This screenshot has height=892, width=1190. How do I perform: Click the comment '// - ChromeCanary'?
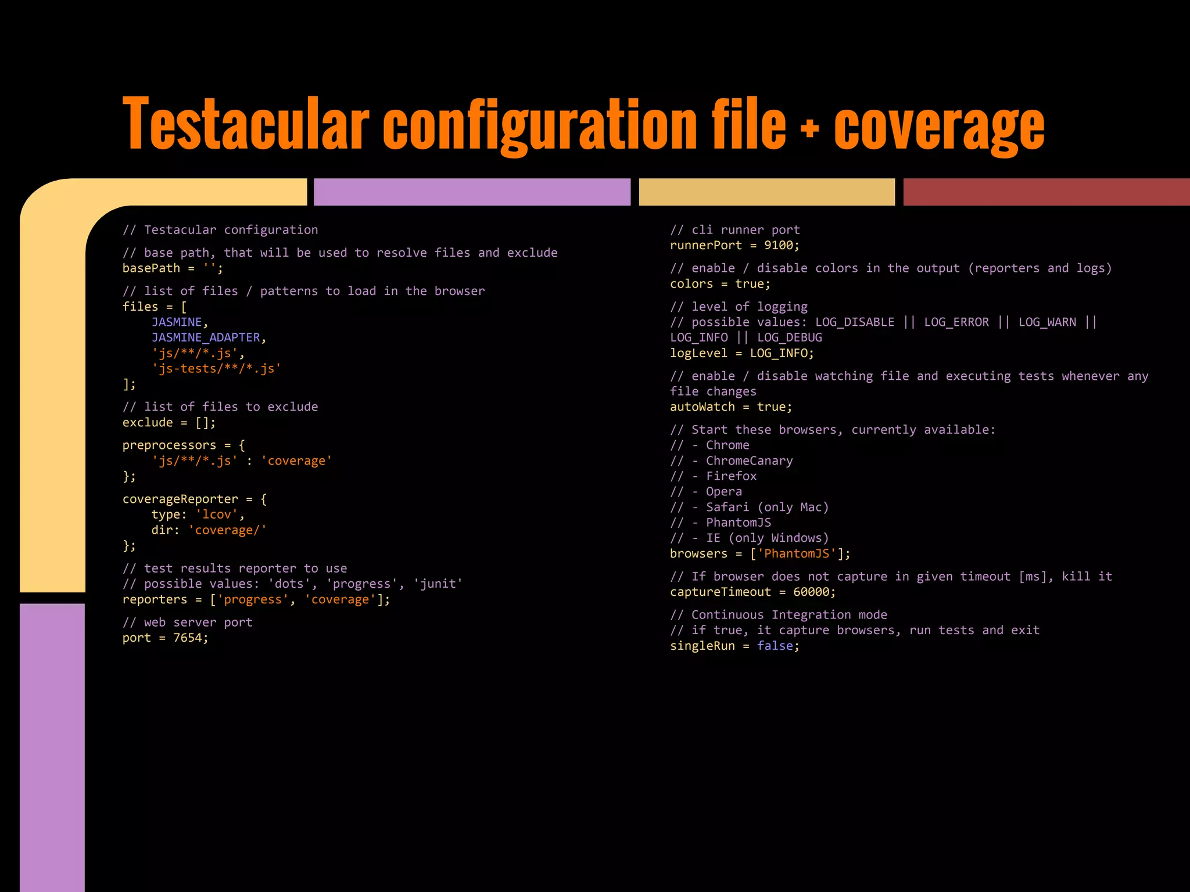(x=732, y=461)
